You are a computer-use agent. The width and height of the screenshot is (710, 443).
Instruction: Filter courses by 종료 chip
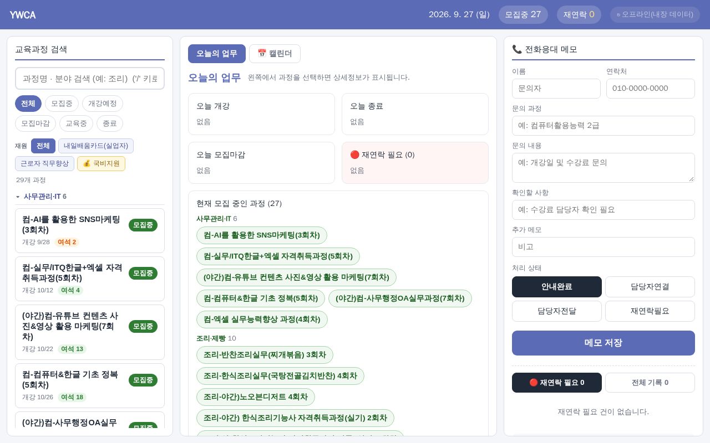point(110,123)
